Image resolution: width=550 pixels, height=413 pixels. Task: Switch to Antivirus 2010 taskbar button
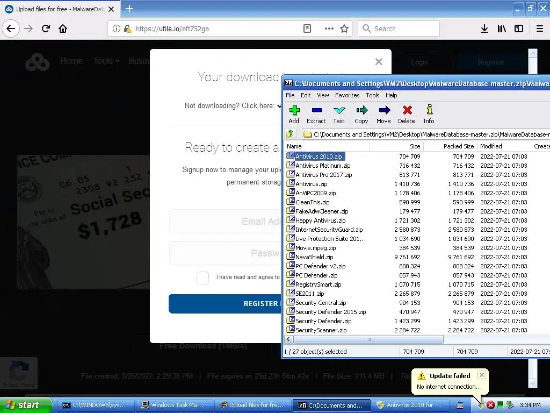coord(410,405)
